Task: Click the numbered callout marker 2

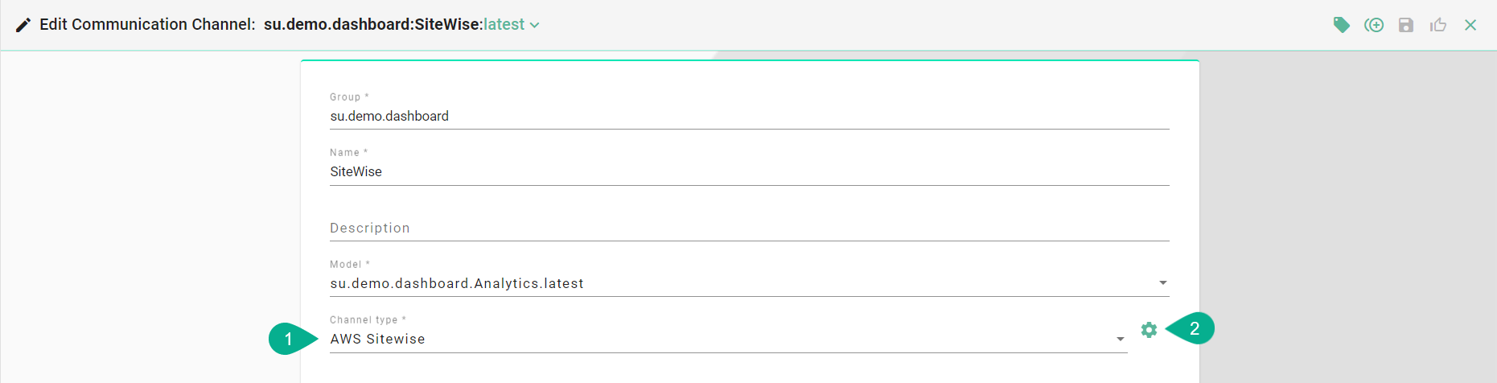Action: (1194, 328)
